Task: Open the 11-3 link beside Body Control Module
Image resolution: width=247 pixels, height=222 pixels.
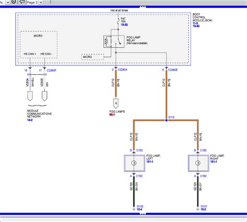Action: click(195, 24)
